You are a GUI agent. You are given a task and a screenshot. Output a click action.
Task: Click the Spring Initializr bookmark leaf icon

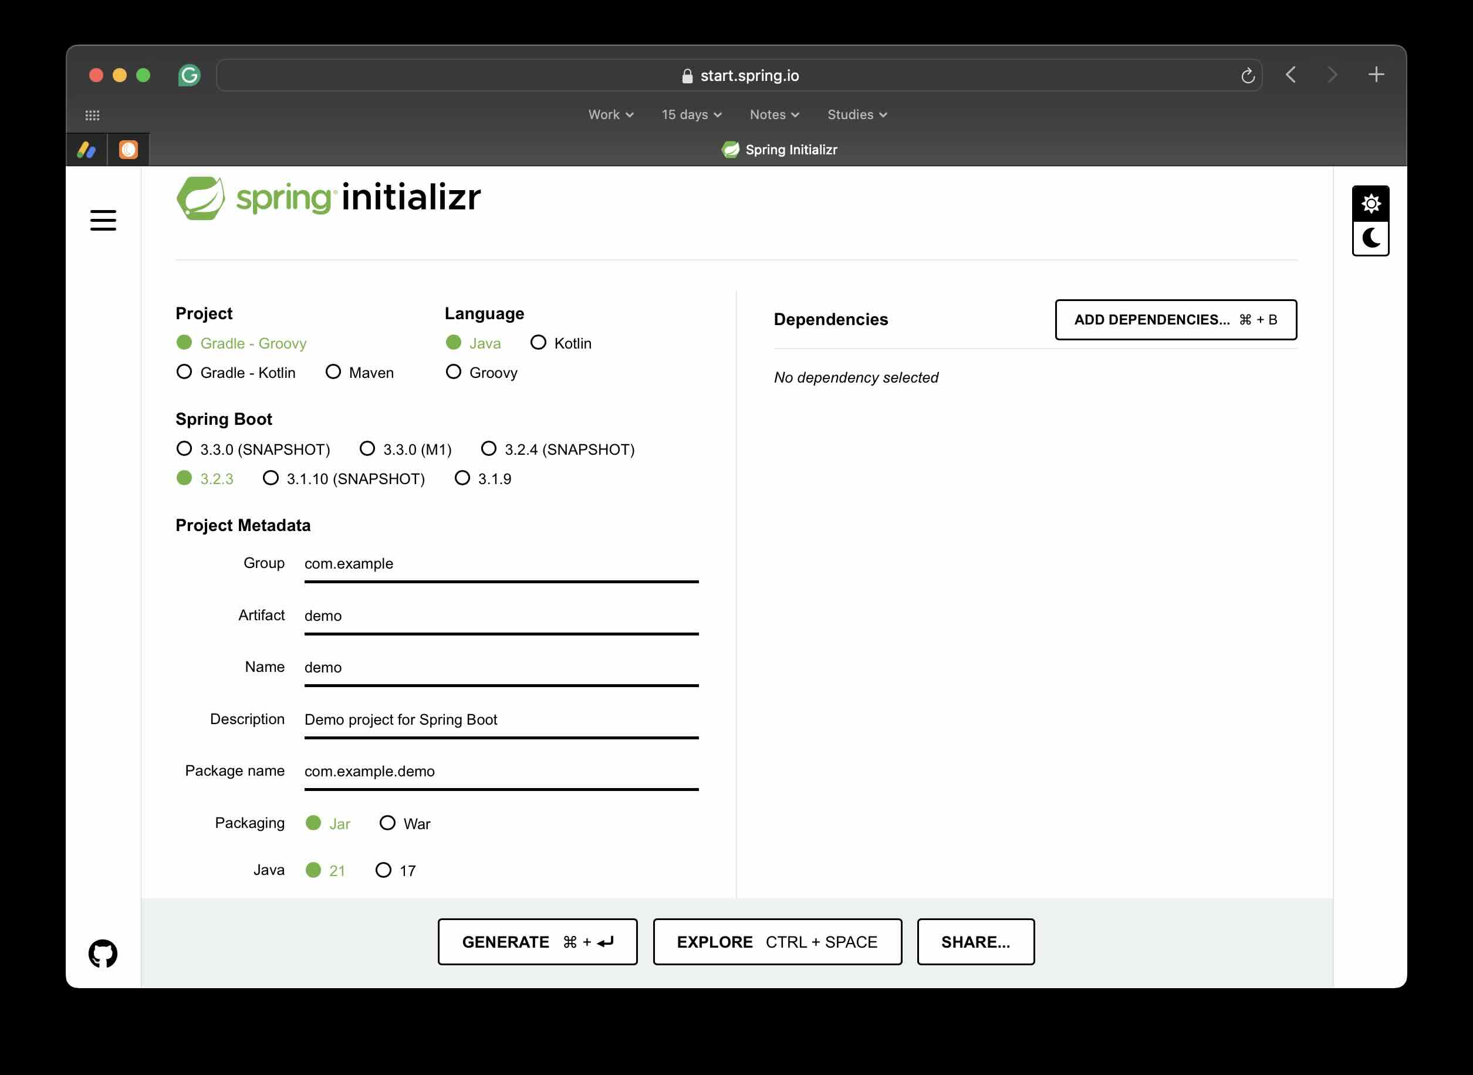(731, 149)
